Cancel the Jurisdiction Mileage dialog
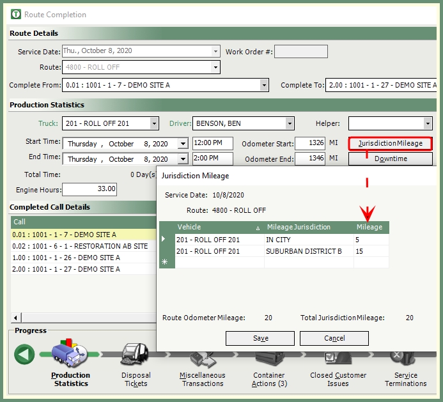The image size is (443, 402). point(334,338)
